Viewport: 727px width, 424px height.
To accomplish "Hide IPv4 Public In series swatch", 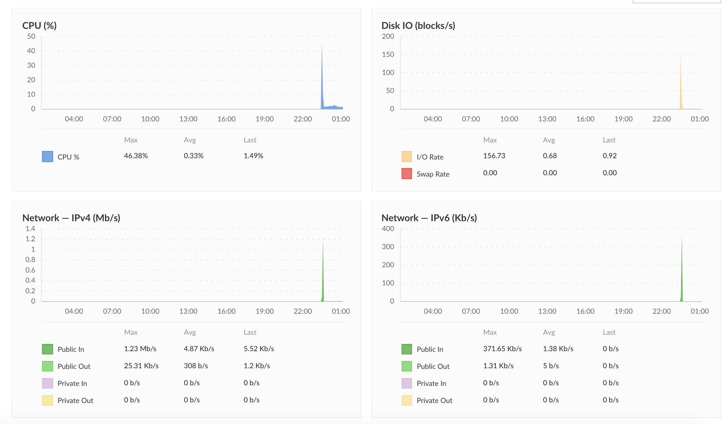I will [x=48, y=349].
